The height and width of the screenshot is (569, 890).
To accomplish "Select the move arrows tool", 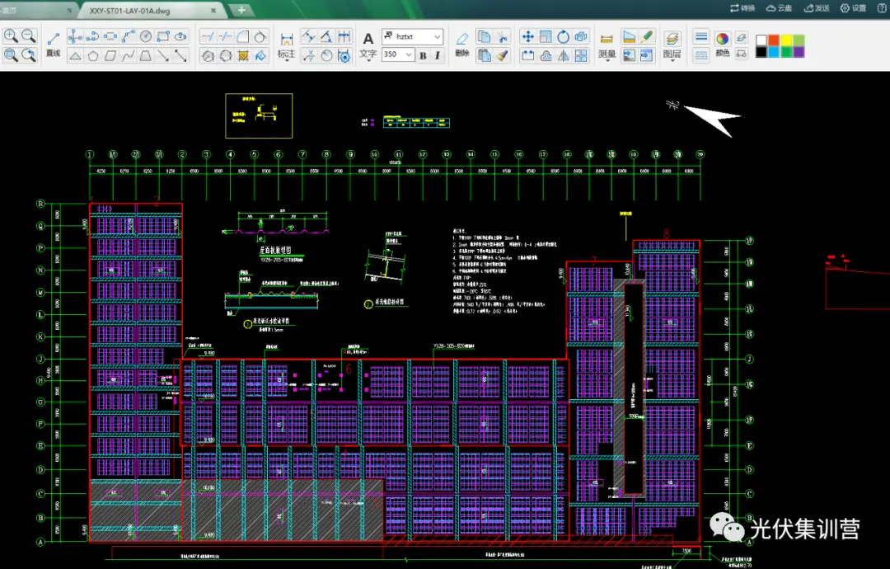I will [x=527, y=37].
